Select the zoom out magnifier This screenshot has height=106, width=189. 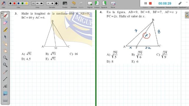[5, 65]
